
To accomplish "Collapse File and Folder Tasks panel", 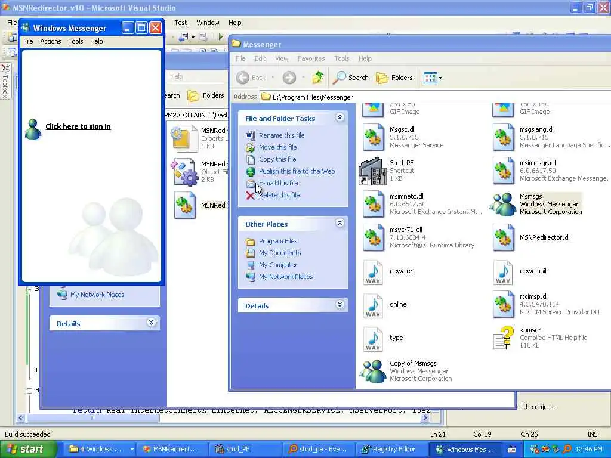I will point(340,117).
